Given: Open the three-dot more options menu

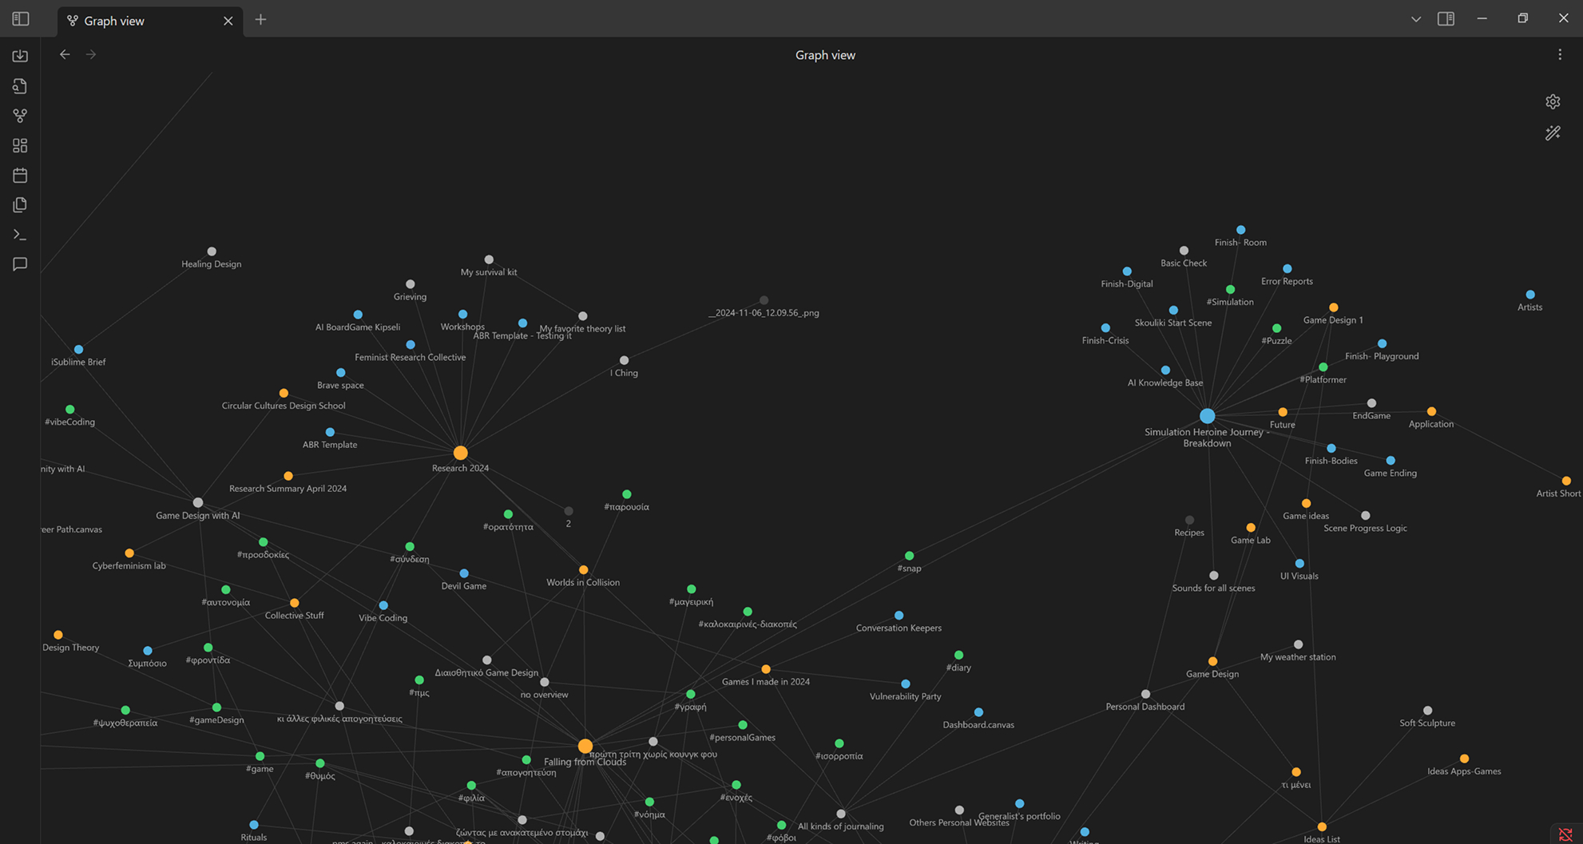Looking at the screenshot, I should coord(1560,55).
